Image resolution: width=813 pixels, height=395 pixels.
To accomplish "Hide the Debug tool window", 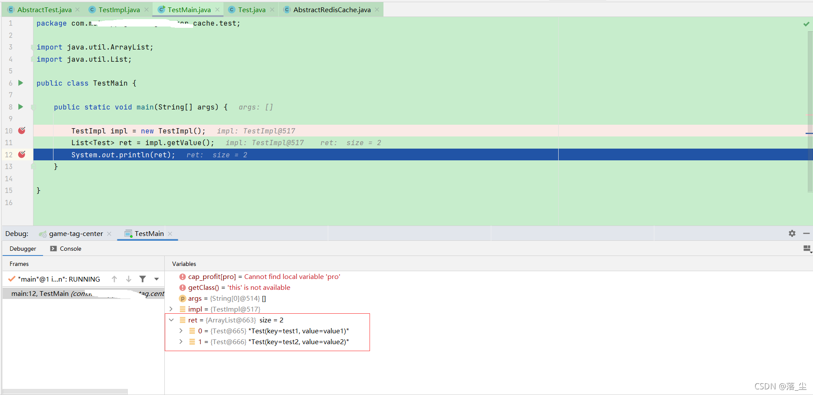I will [806, 233].
